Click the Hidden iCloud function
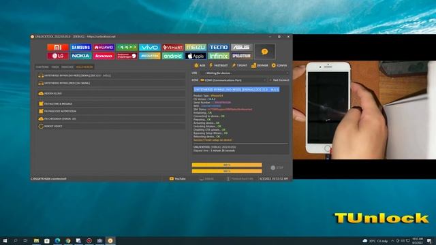Screen dimensions: 436x245 pos(111,93)
